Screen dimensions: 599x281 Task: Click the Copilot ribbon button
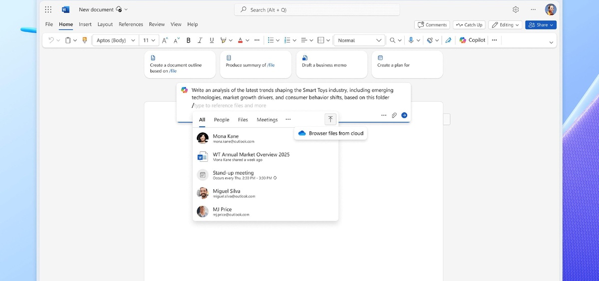(x=472, y=40)
